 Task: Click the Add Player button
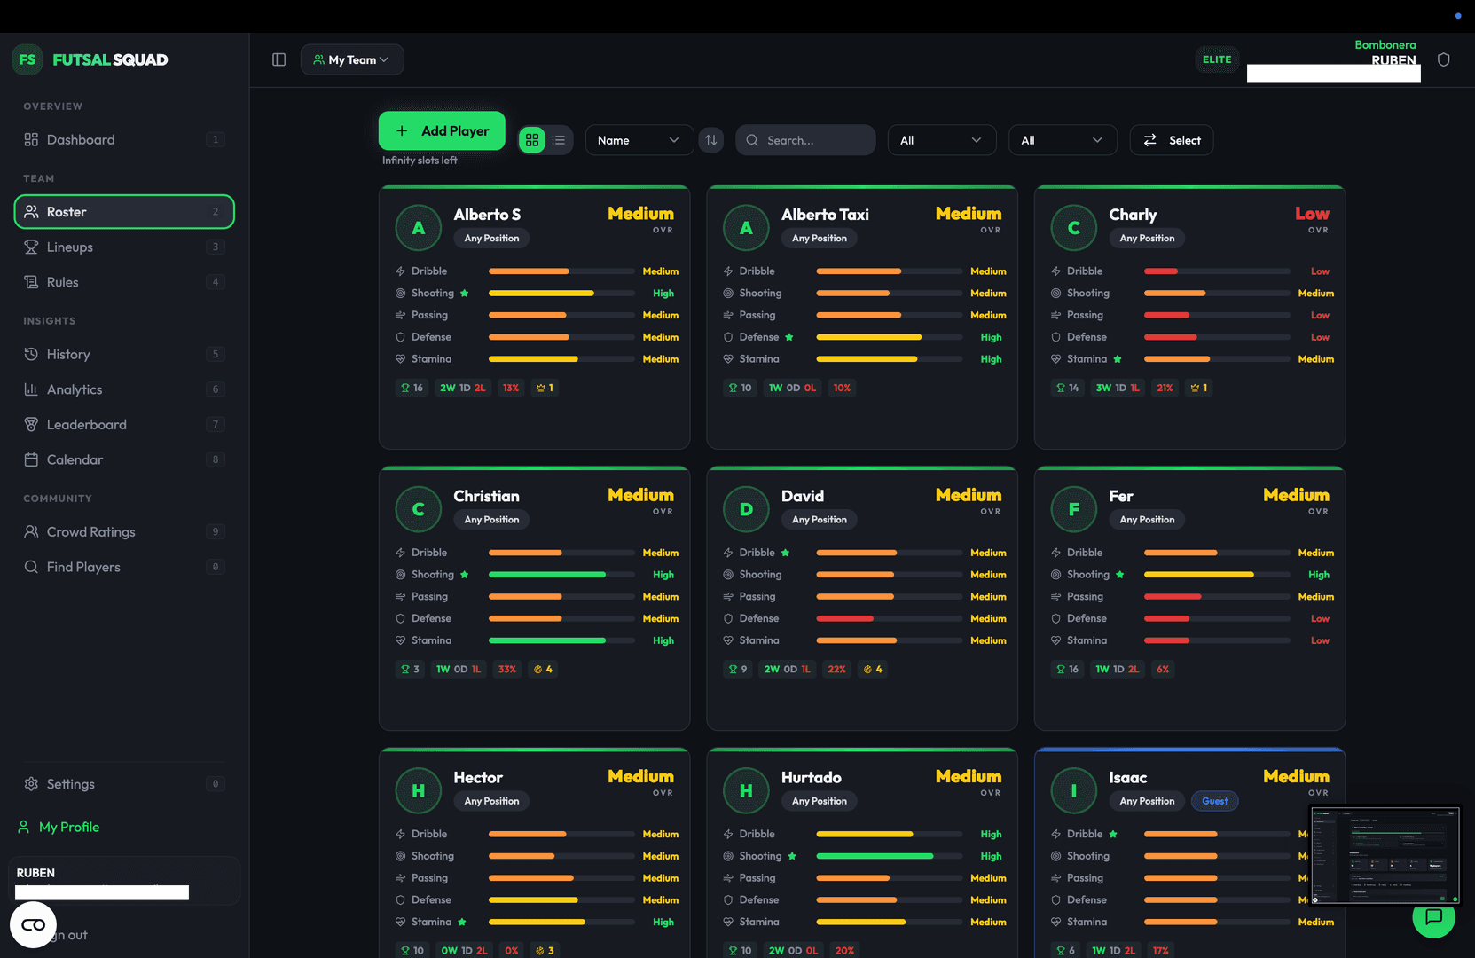pos(442,130)
